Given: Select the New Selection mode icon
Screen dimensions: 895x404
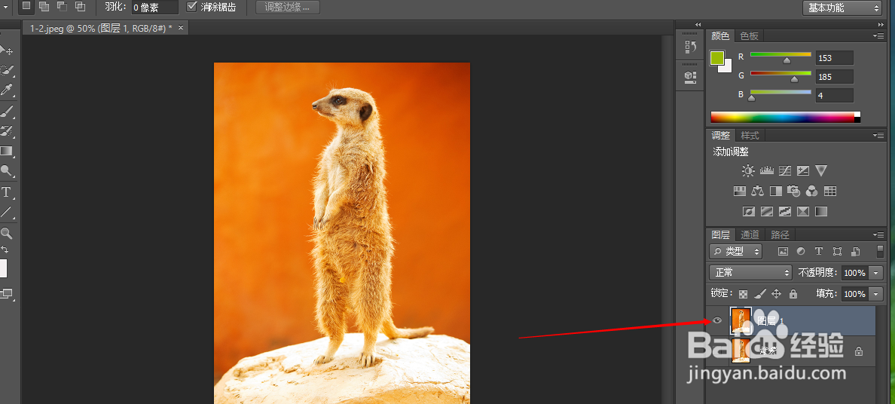Looking at the screenshot, I should click(26, 6).
